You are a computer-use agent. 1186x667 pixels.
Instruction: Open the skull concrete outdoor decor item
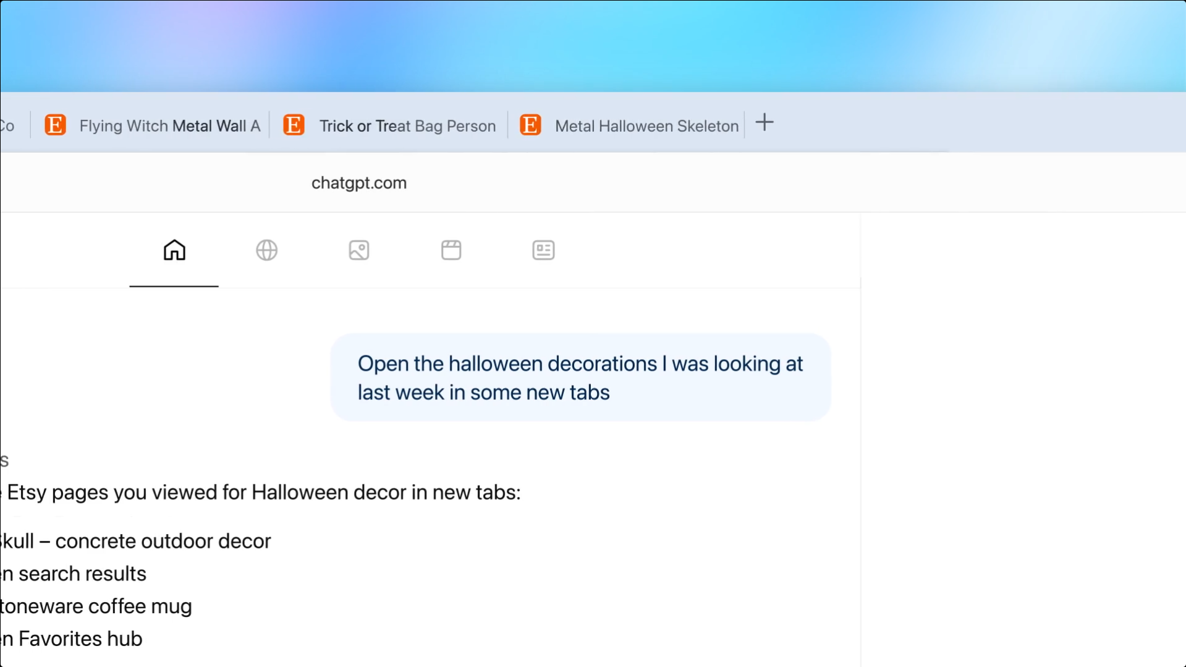(x=136, y=542)
